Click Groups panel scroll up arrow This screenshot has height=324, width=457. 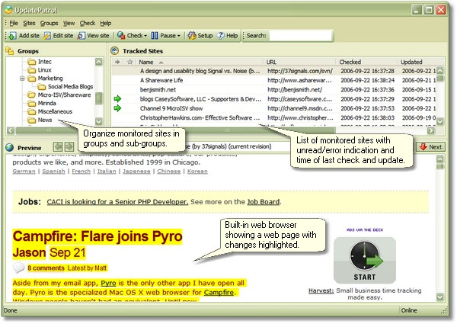point(99,62)
